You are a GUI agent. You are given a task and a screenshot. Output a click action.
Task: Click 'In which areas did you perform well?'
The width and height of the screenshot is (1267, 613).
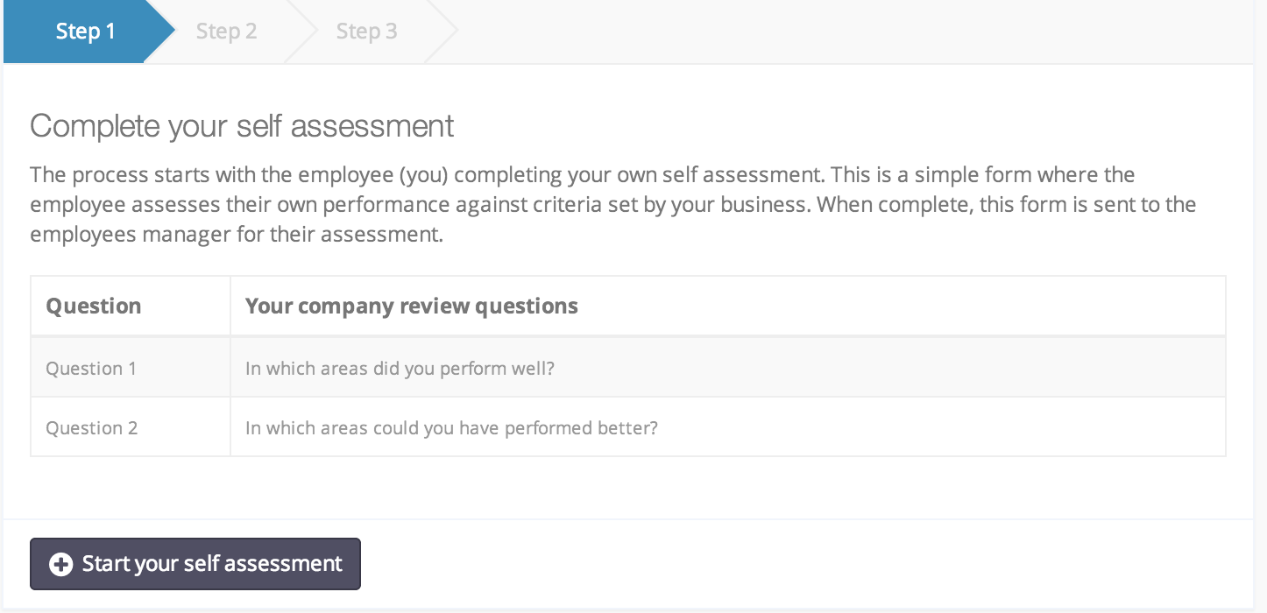[400, 368]
